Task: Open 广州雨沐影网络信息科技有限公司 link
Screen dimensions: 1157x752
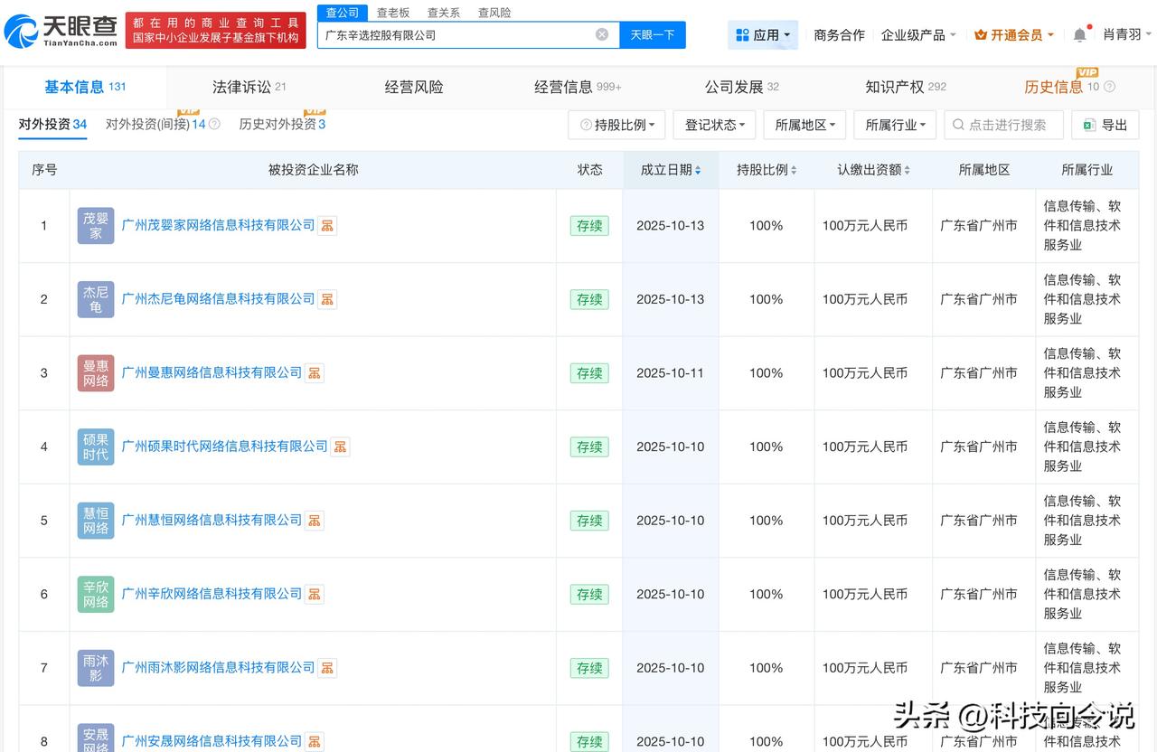Action: tap(218, 668)
